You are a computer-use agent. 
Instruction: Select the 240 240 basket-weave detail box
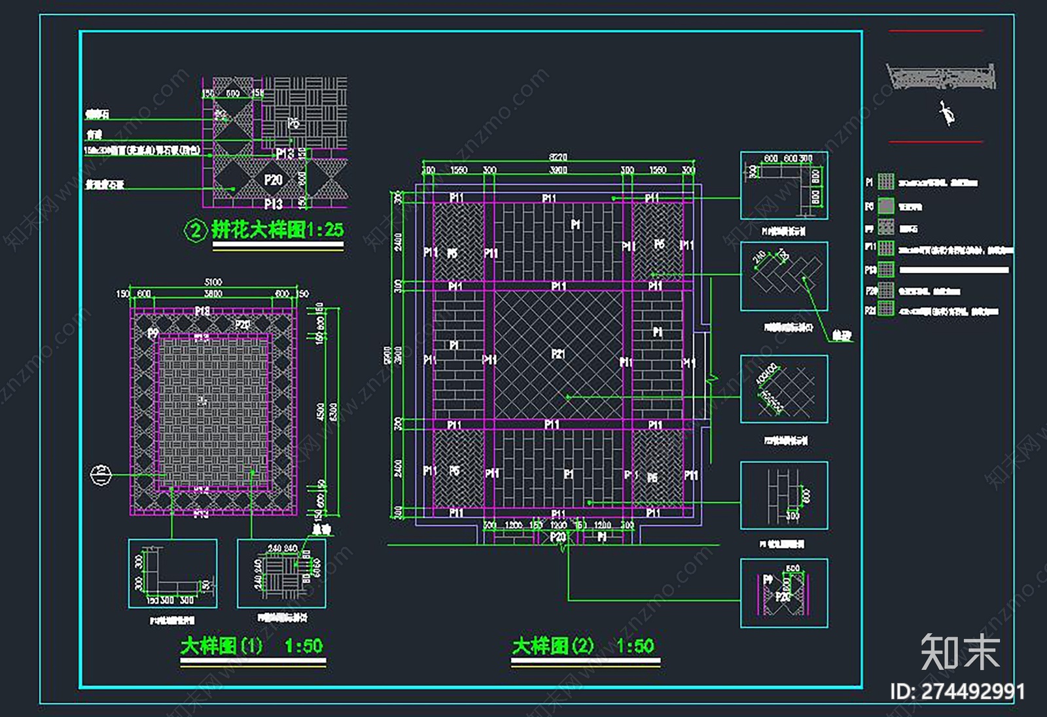coord(281,574)
